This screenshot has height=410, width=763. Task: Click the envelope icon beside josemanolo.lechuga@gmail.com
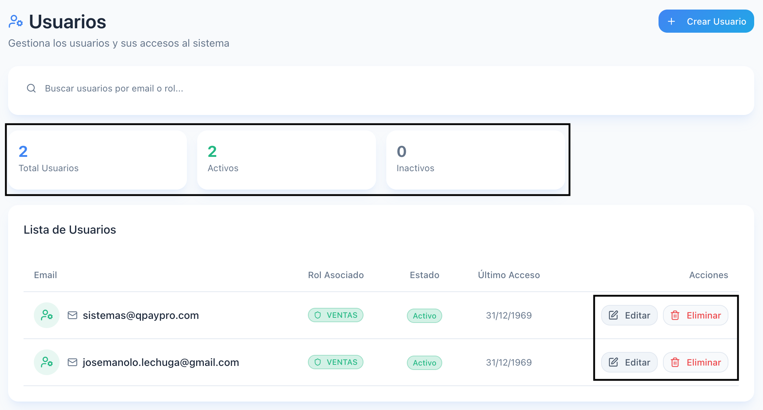[72, 362]
